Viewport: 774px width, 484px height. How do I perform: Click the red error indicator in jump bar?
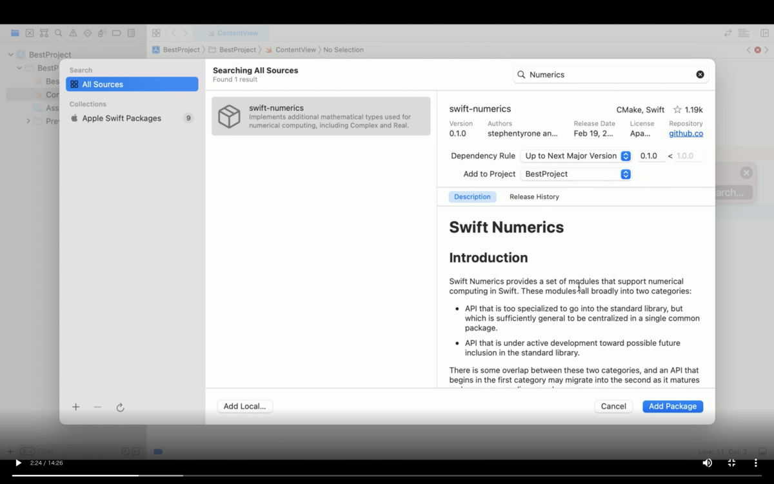(x=758, y=50)
